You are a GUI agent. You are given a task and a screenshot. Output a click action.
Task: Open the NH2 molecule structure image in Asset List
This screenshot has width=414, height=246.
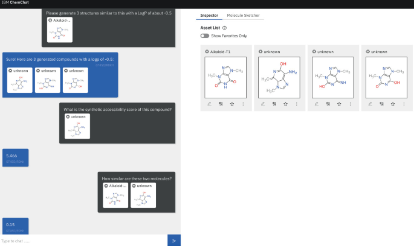[279, 77]
